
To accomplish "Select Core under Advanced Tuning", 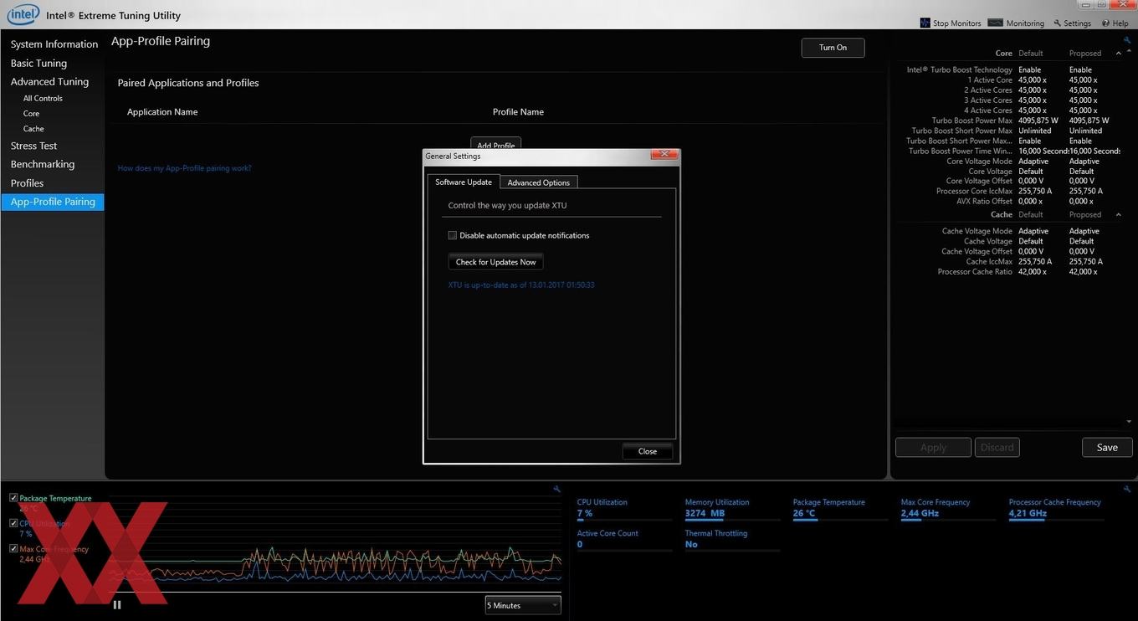I will click(x=31, y=114).
